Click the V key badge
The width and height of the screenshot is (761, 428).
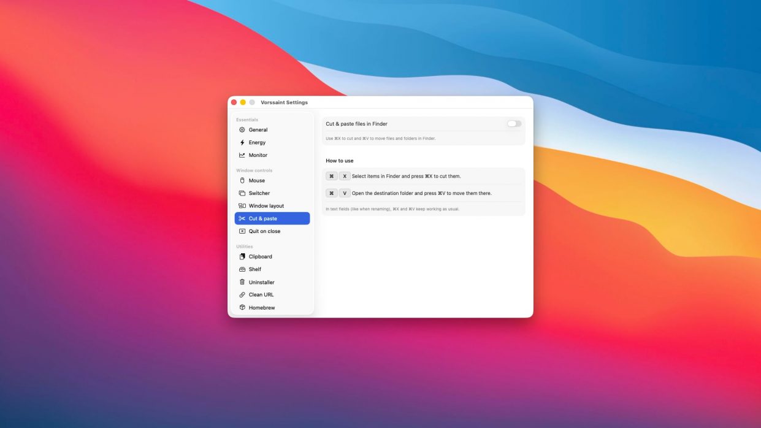pos(345,193)
